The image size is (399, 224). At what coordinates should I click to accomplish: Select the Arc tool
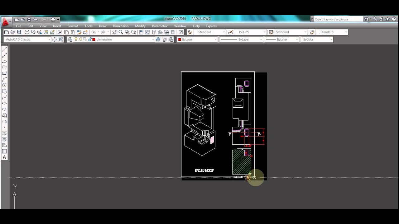(4, 79)
